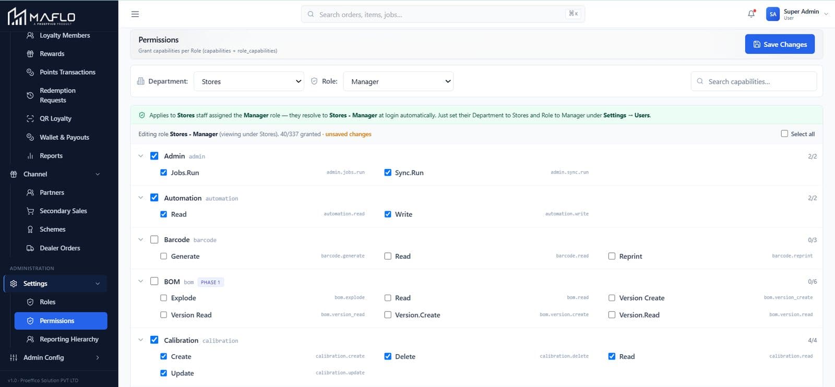Viewport: 835px width, 387px height.
Task: Click the Secondary Sales cart icon
Action: tap(30, 211)
